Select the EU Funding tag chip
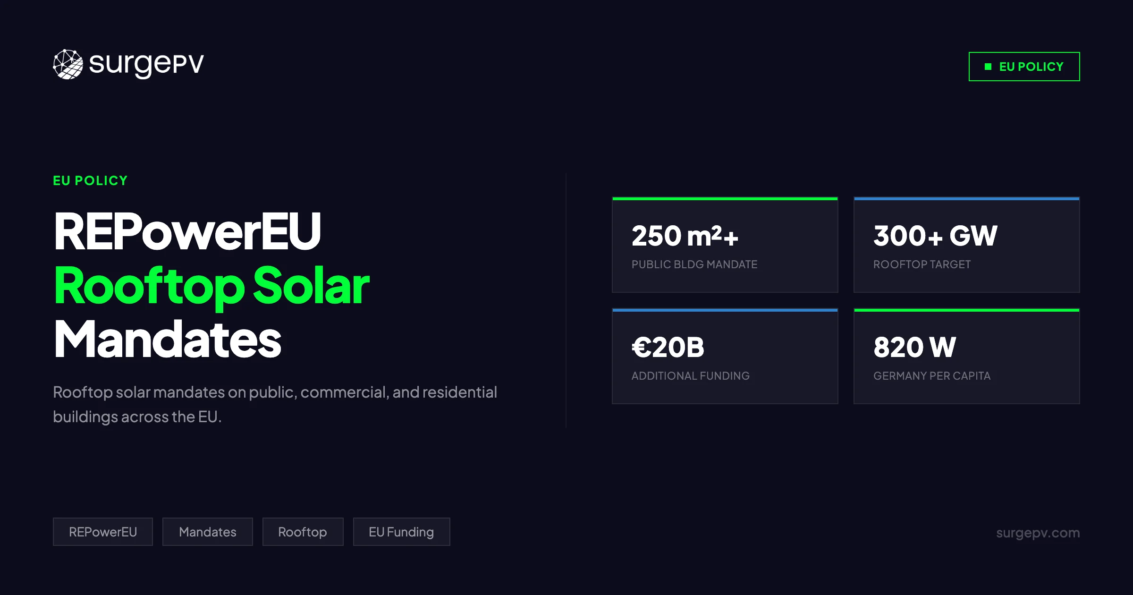The width and height of the screenshot is (1133, 595). click(401, 532)
